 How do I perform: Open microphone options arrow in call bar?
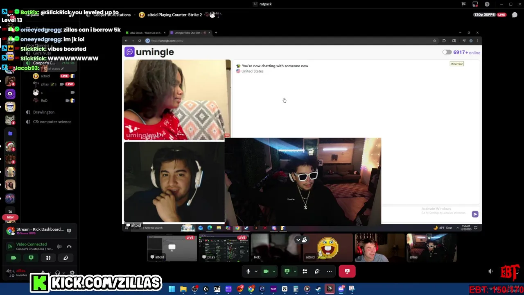[x=256, y=271]
